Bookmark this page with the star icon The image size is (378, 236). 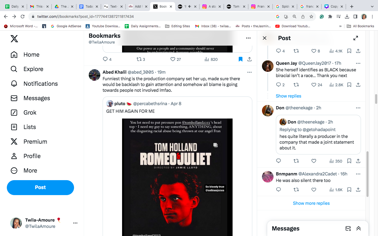pyautogui.click(x=311, y=17)
